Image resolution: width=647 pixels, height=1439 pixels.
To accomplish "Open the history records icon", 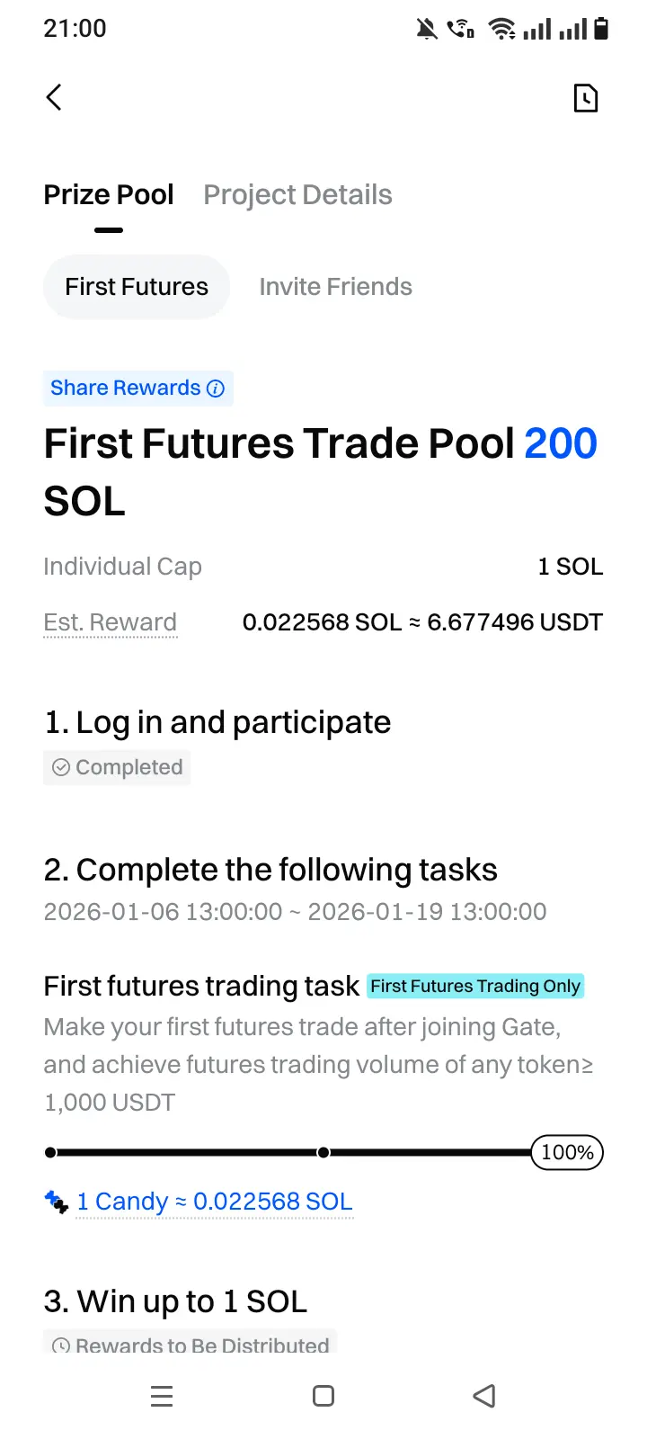I will tap(585, 98).
